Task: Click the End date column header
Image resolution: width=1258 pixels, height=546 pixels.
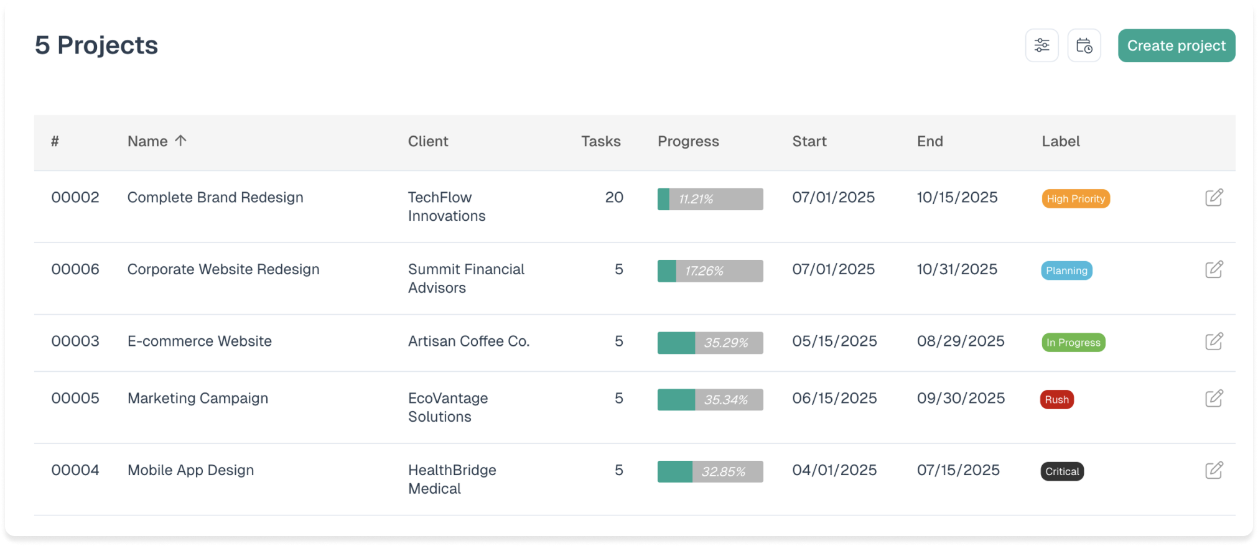Action: tap(930, 142)
